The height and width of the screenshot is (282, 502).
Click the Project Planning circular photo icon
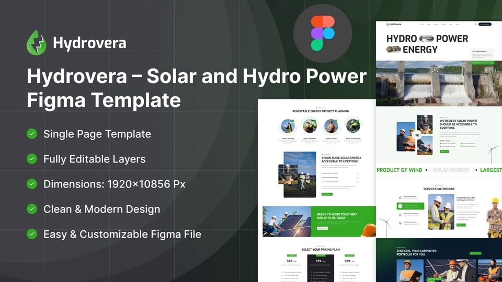coord(288,126)
